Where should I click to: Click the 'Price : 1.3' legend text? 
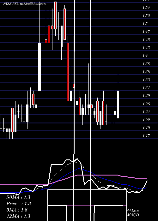(19, 204)
